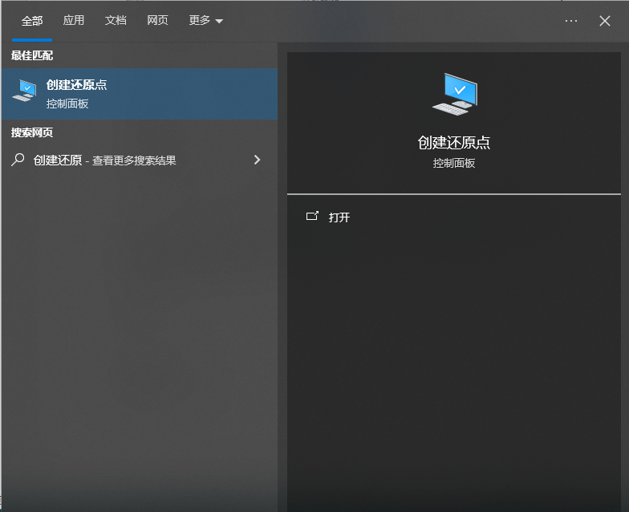The width and height of the screenshot is (629, 512).
Task: Expand web result with the chevron arrow
Action: (x=257, y=161)
